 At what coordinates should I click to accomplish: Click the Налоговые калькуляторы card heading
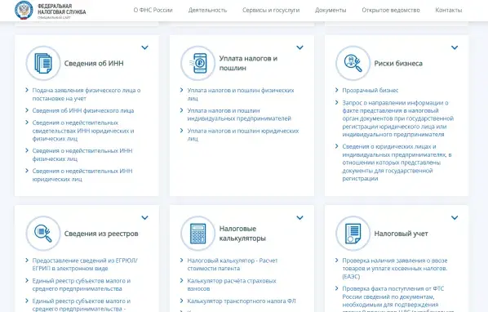tap(242, 234)
